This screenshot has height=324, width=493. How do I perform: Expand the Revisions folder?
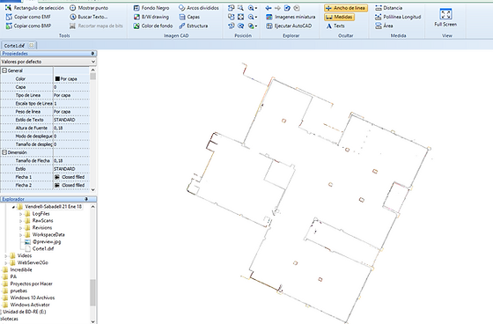(21, 228)
